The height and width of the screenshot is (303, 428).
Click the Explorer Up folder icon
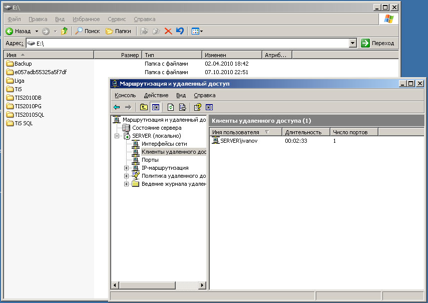(x=64, y=31)
